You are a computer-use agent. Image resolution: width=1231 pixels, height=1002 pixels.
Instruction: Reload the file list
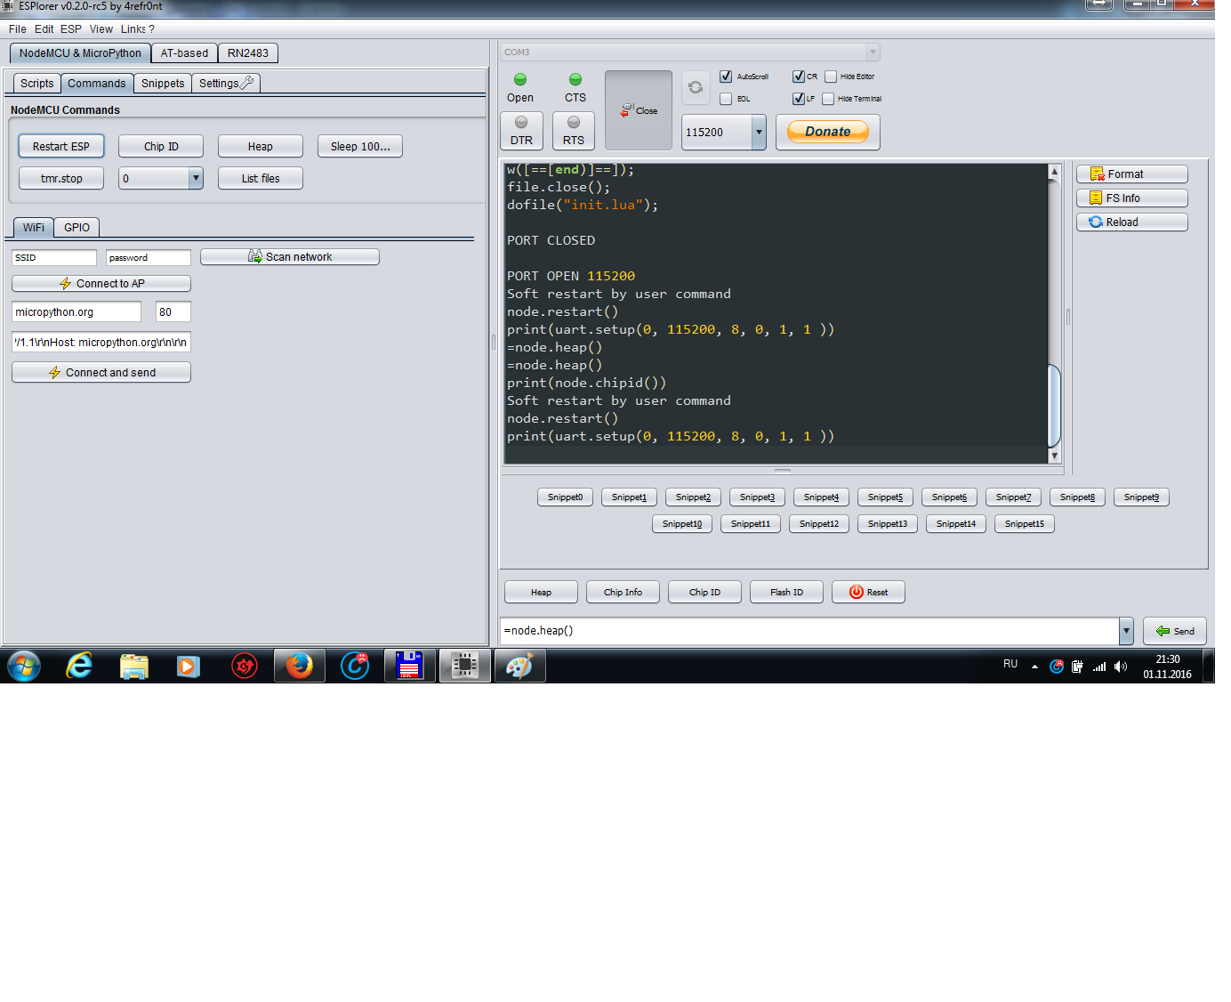[x=1131, y=222]
